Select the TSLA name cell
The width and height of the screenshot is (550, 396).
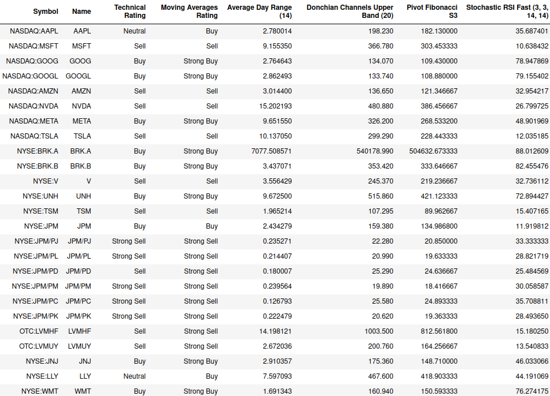[82, 136]
